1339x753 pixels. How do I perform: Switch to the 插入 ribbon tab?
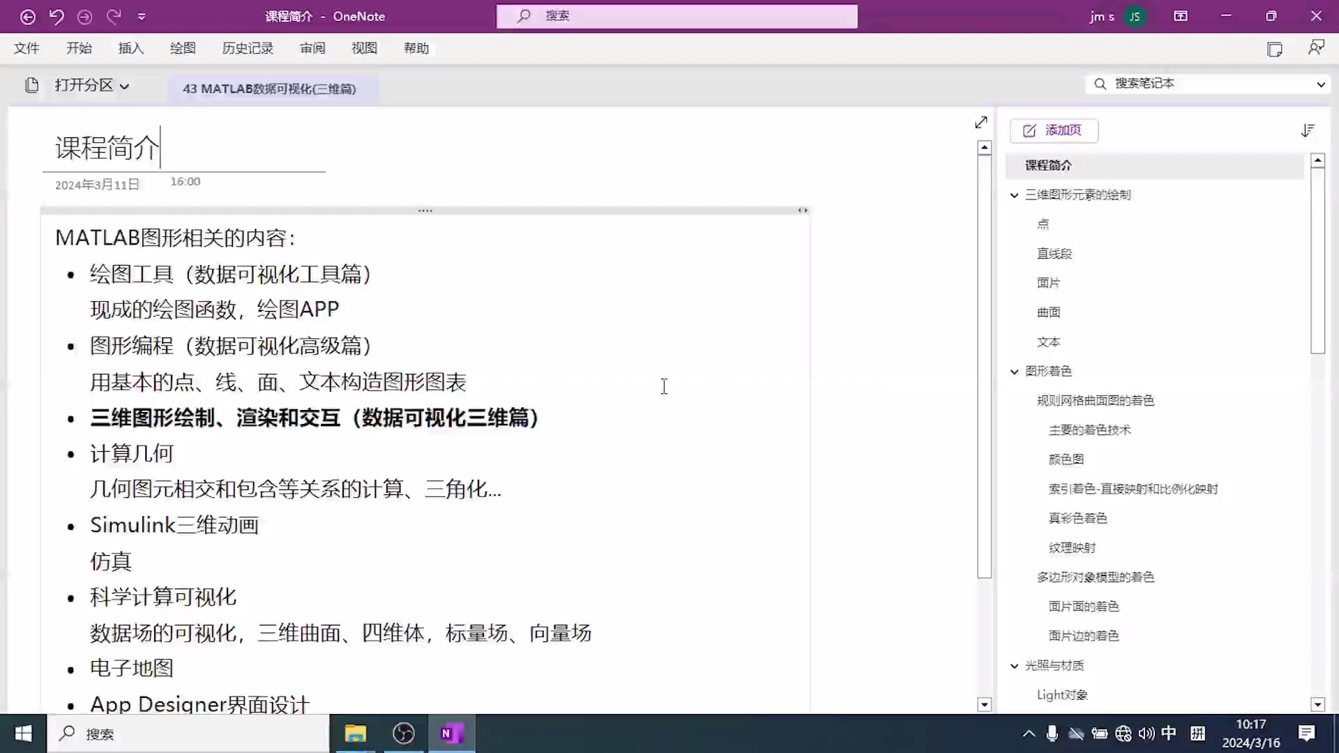click(131, 48)
